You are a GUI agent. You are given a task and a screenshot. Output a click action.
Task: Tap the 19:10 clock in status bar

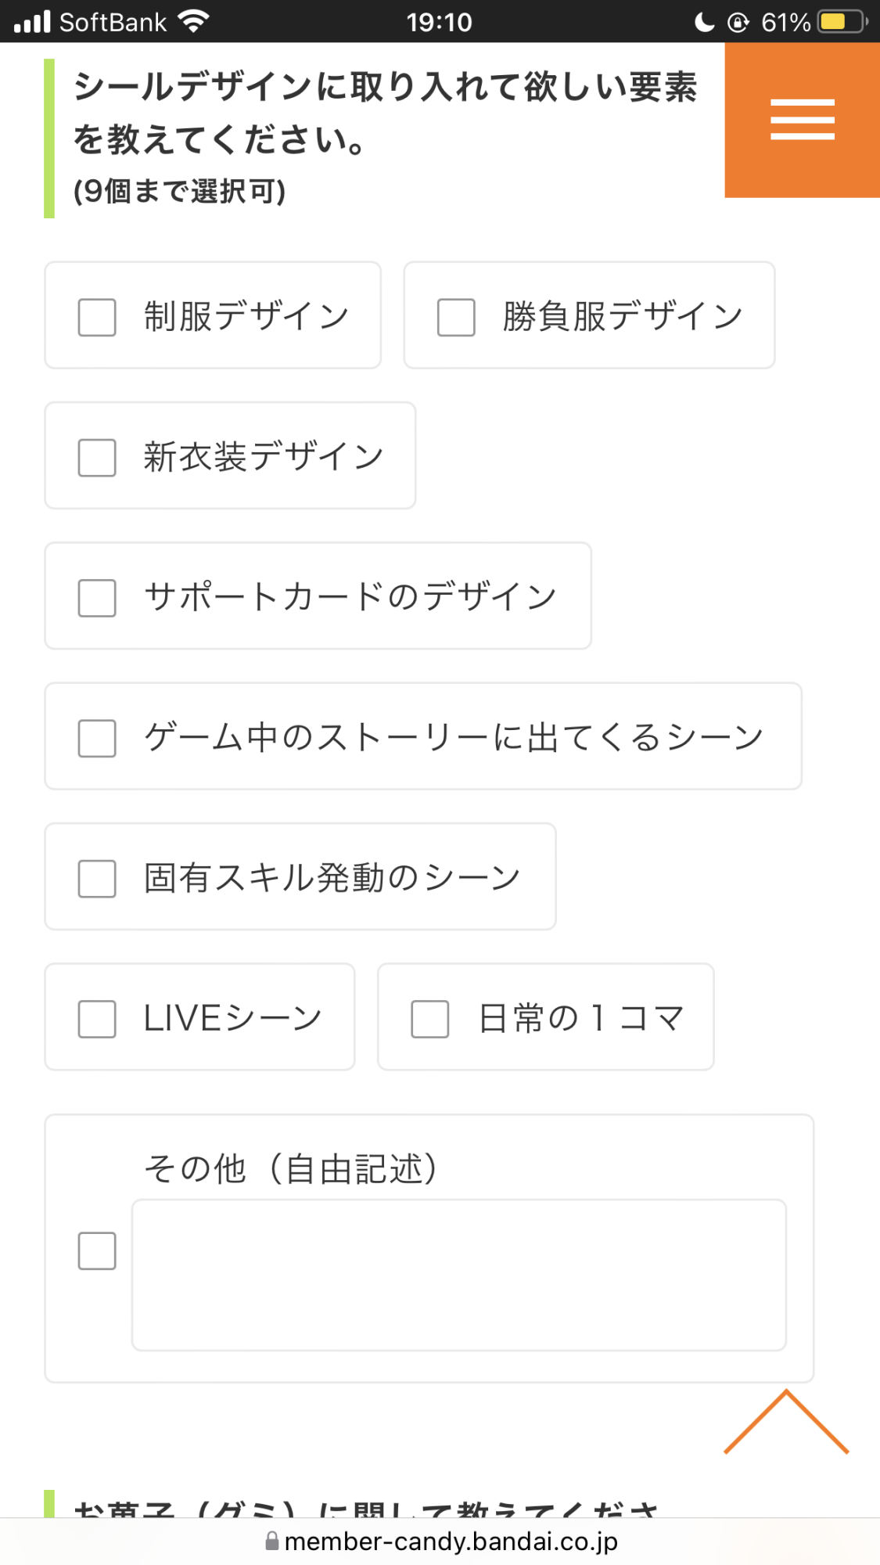click(x=439, y=22)
